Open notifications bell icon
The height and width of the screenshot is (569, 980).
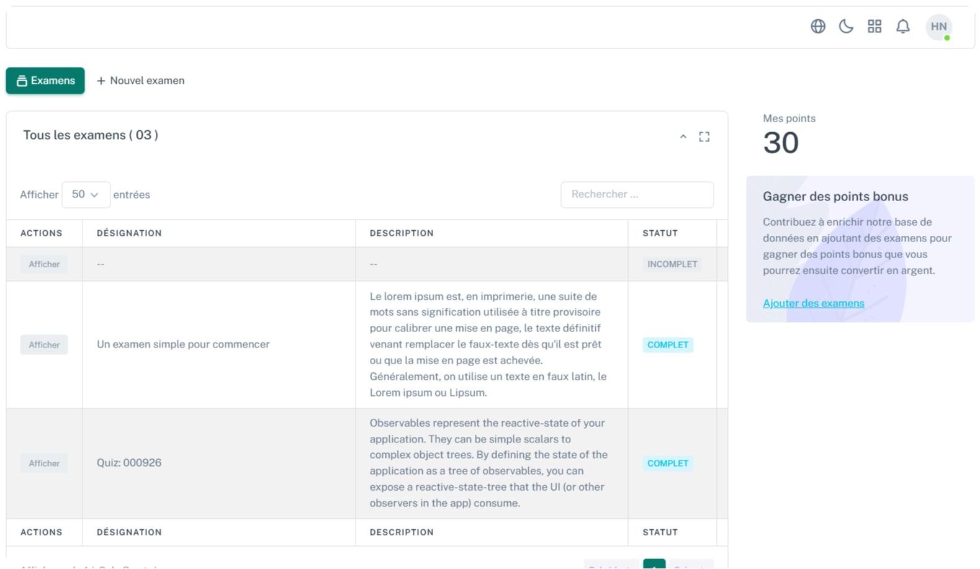(x=903, y=26)
